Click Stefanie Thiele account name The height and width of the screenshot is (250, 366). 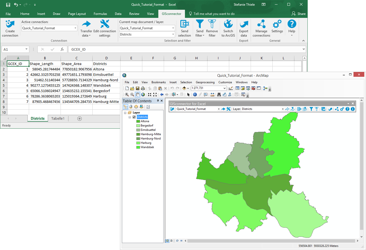[x=244, y=5]
